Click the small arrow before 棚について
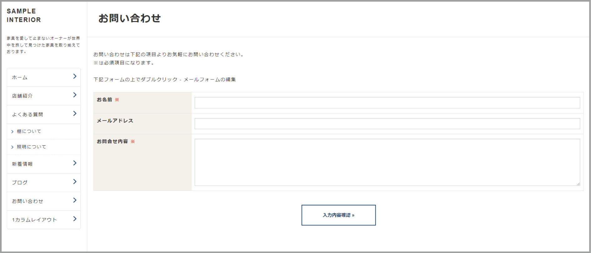 [12, 132]
